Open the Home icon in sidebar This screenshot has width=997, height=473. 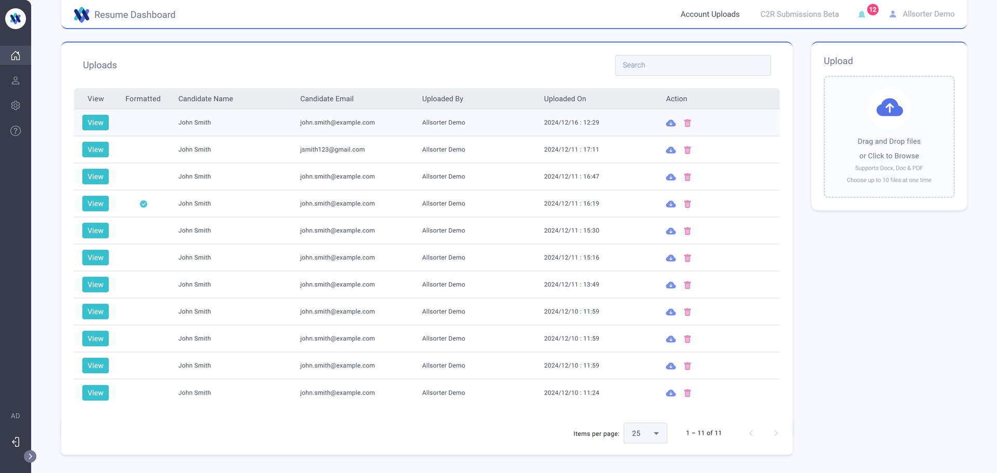(x=16, y=56)
